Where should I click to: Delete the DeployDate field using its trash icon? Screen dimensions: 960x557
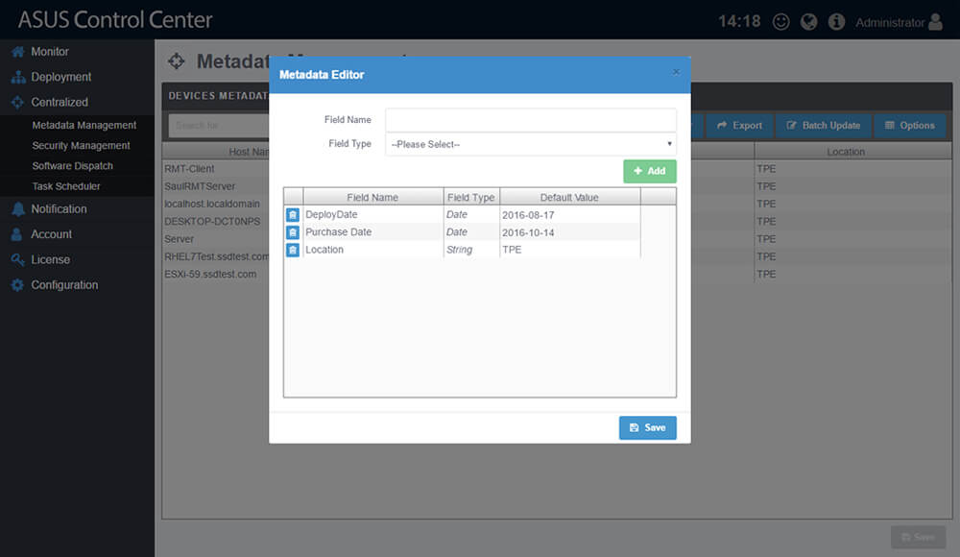coord(293,214)
